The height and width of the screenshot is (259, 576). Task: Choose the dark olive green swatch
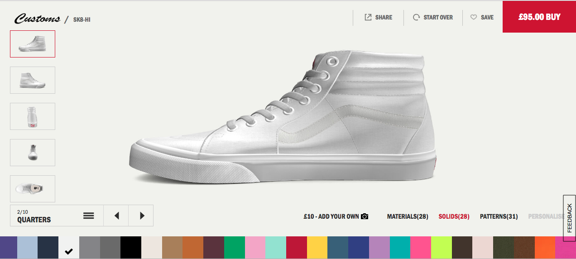pyautogui.click(x=504, y=248)
